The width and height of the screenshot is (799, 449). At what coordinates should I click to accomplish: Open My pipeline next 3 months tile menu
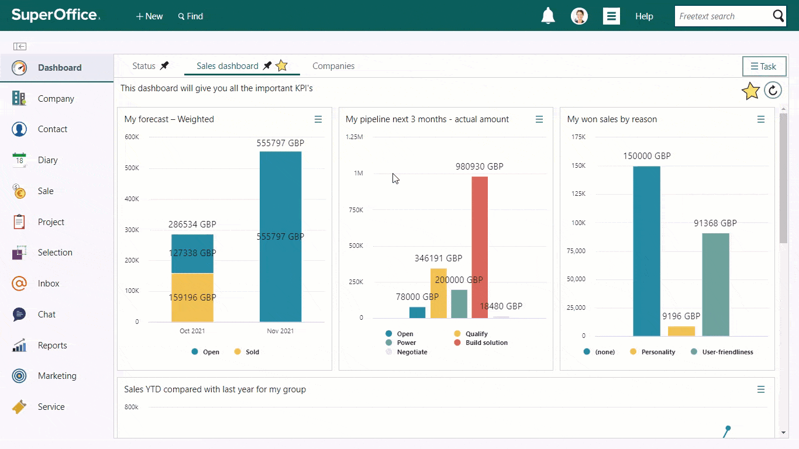tap(539, 119)
